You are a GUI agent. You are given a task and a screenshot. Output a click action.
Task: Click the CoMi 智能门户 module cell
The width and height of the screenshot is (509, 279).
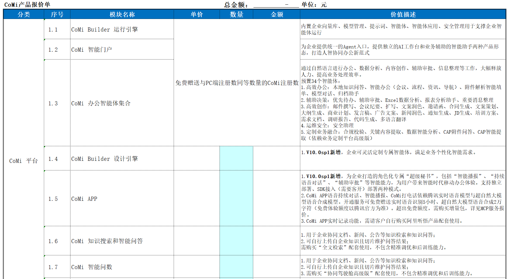[x=122, y=50]
